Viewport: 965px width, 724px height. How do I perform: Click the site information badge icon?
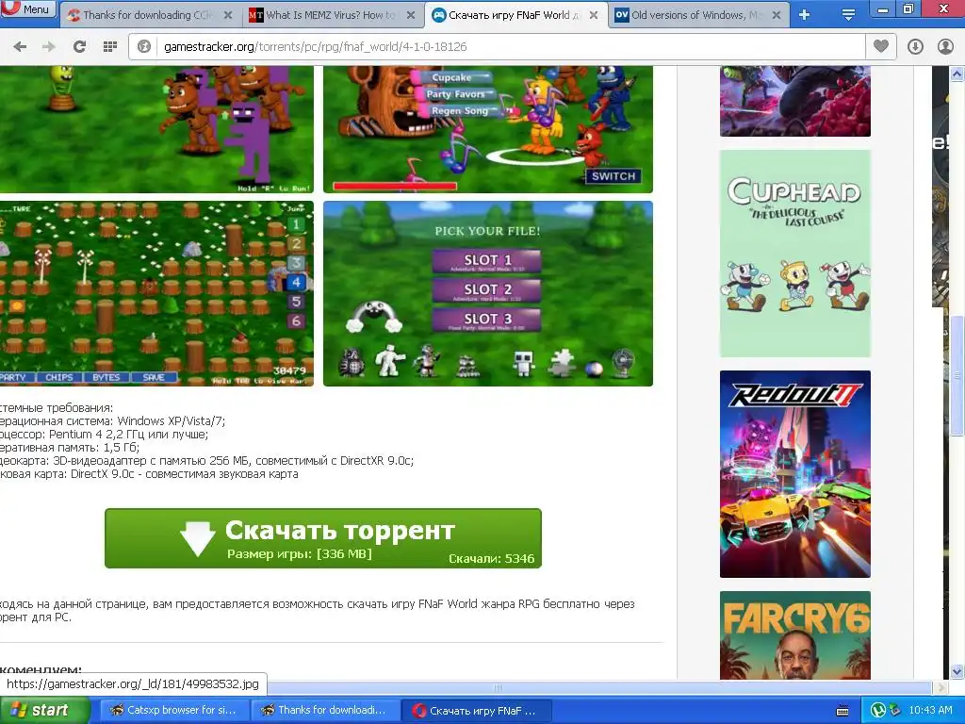pyautogui.click(x=144, y=46)
